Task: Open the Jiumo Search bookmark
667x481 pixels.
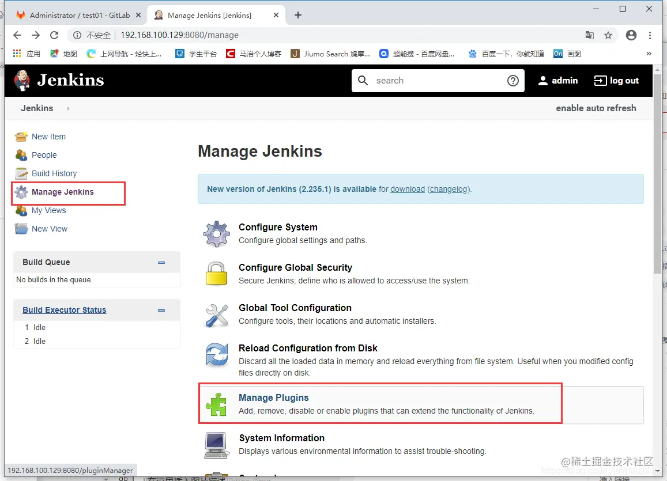Action: (330, 54)
